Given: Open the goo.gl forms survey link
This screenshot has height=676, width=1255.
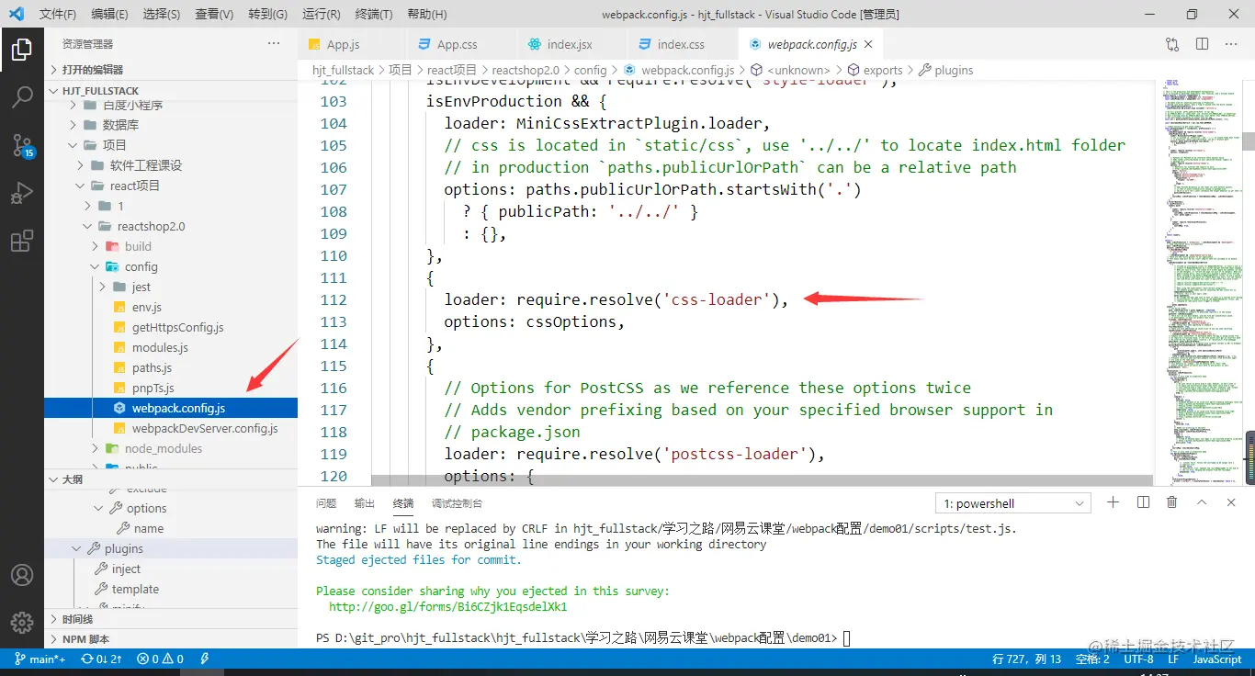Looking at the screenshot, I should (447, 606).
